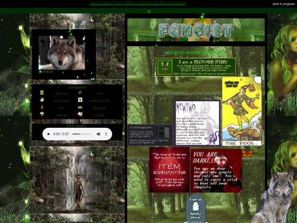Screen dimensions: 297x223
Task: Click the grey rock icon beside links
Action: 80,93
